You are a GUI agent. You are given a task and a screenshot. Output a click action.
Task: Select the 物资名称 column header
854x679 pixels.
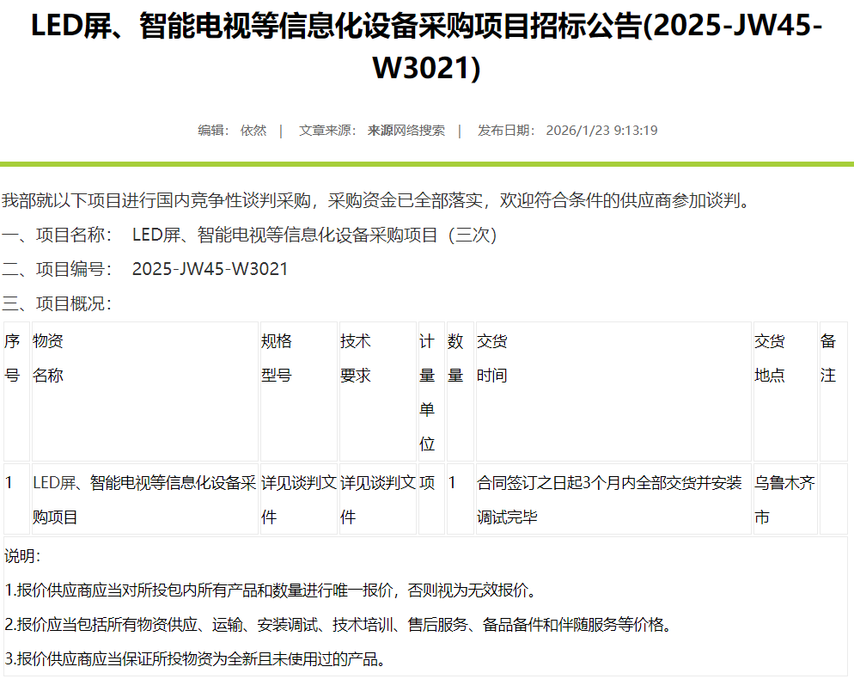pos(49,358)
